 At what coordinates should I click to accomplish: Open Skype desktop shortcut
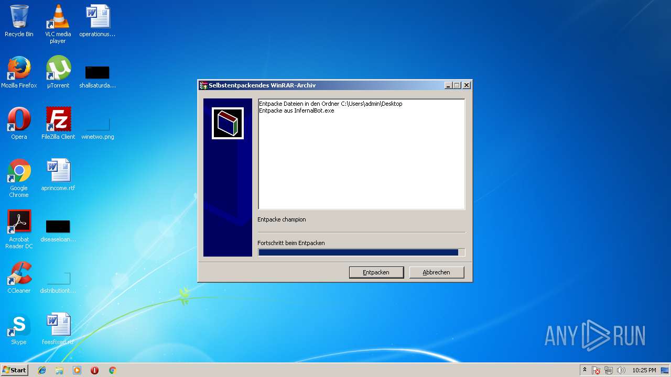[x=19, y=329]
